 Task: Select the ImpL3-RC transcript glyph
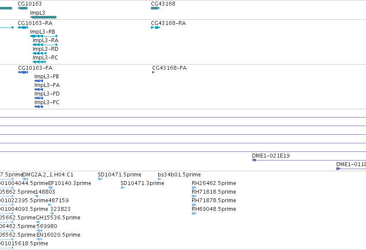[x=39, y=62]
